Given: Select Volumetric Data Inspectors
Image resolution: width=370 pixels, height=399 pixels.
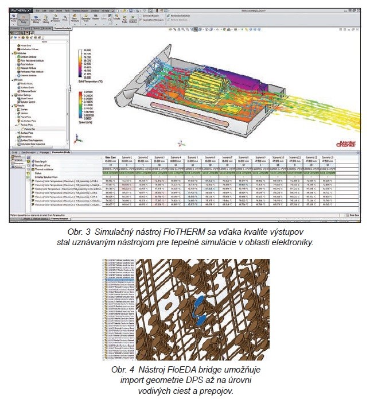Looking at the screenshot, I should click(x=31, y=144).
